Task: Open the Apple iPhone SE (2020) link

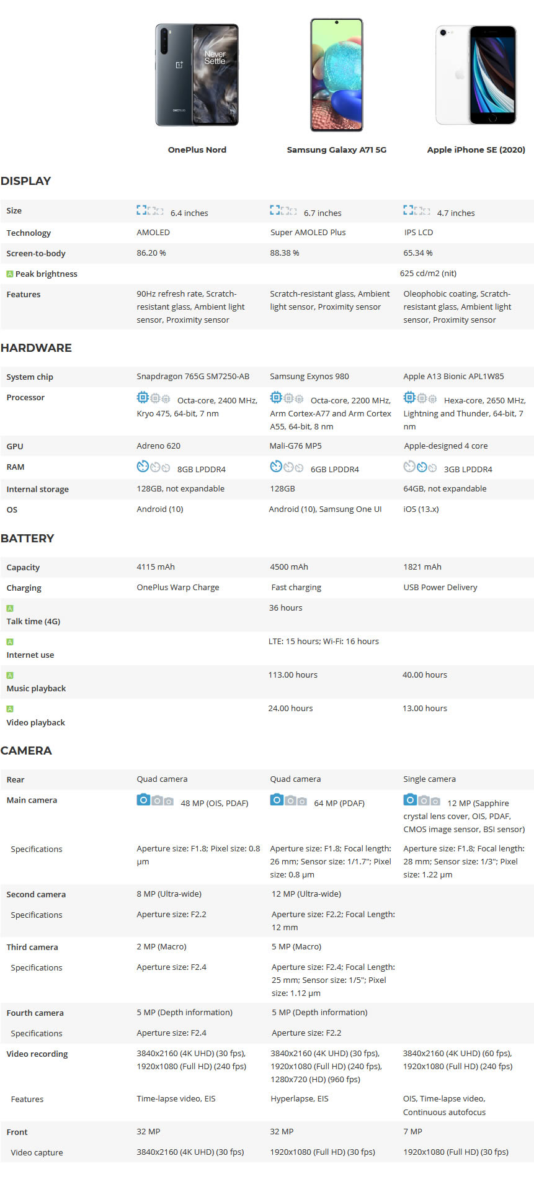Action: (x=476, y=150)
